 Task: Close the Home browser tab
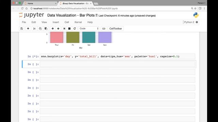tap(56, 3)
